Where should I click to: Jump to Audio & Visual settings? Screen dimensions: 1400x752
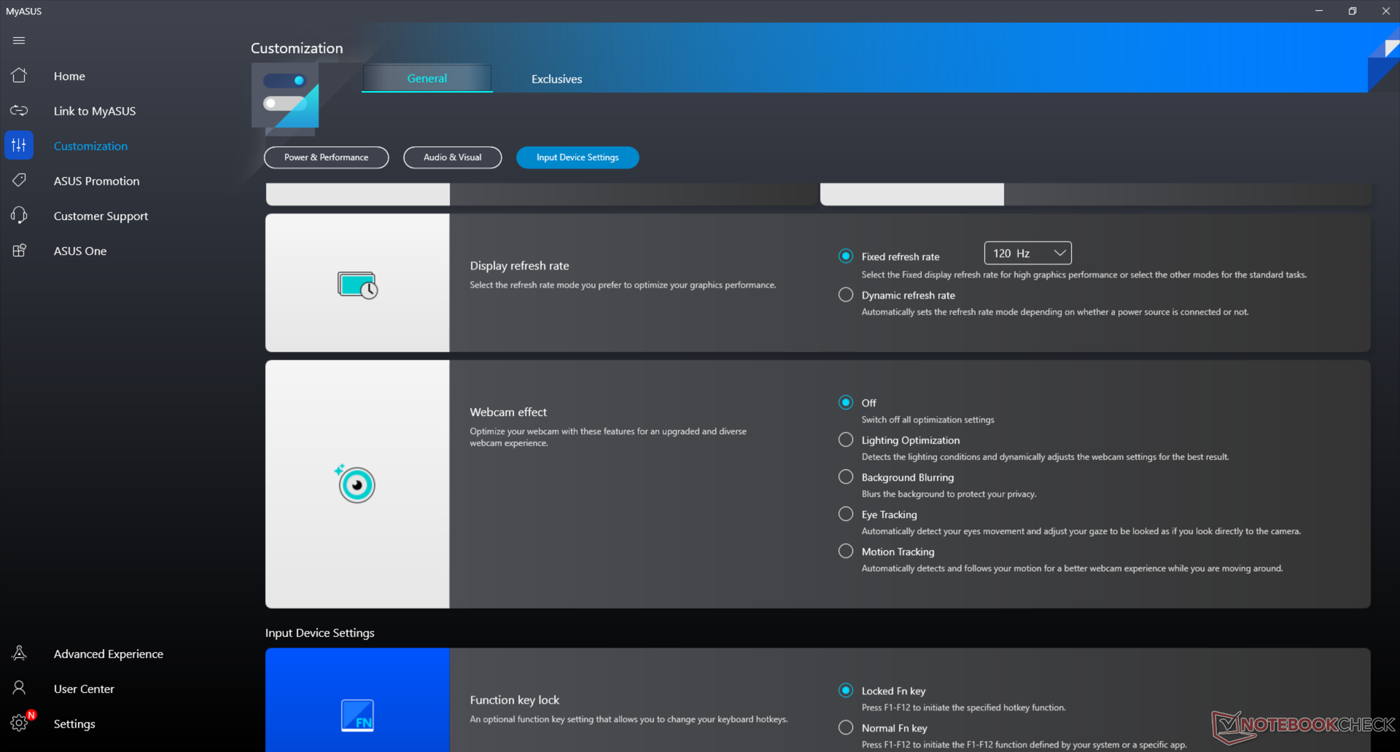[453, 157]
